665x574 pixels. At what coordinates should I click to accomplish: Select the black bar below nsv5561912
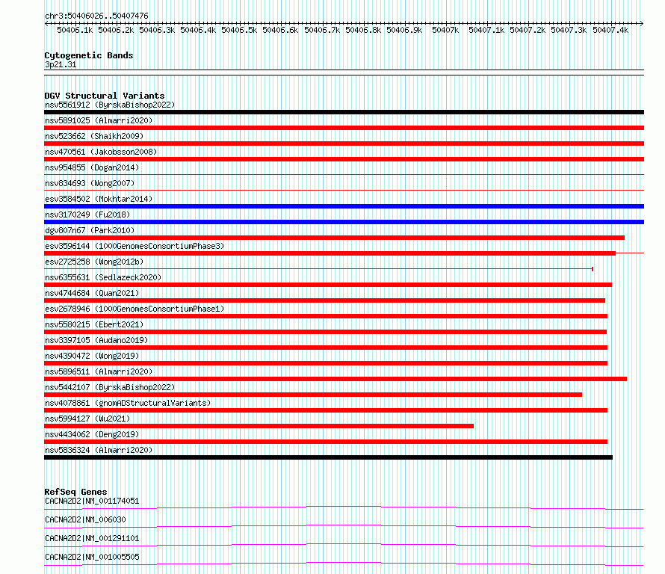[x=344, y=112]
